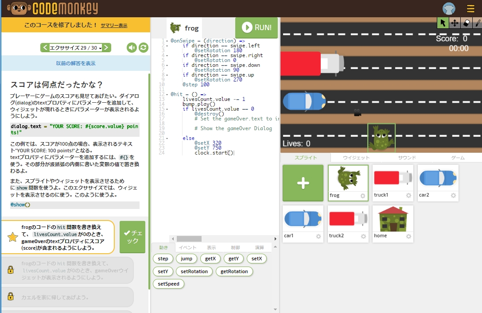Pick the paintbrush tool in stage toolbar
482x313 pixels.
tap(478, 23)
